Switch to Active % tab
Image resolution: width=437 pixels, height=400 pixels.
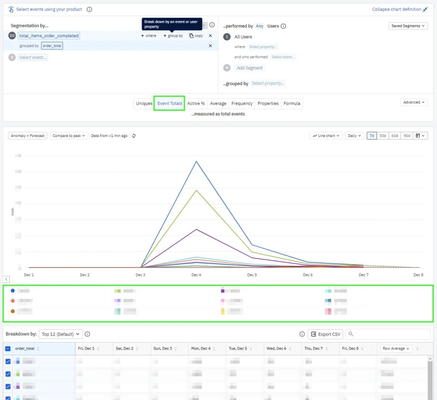point(196,103)
